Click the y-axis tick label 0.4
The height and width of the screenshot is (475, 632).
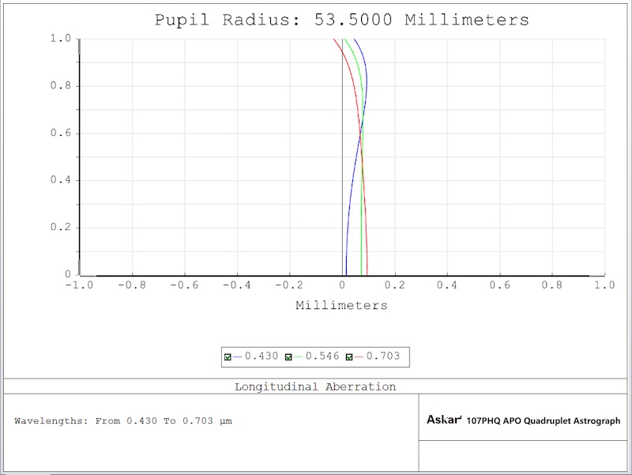[61, 180]
